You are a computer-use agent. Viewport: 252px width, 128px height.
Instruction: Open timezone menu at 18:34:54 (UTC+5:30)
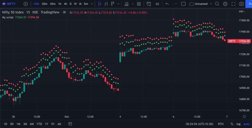click(199, 124)
